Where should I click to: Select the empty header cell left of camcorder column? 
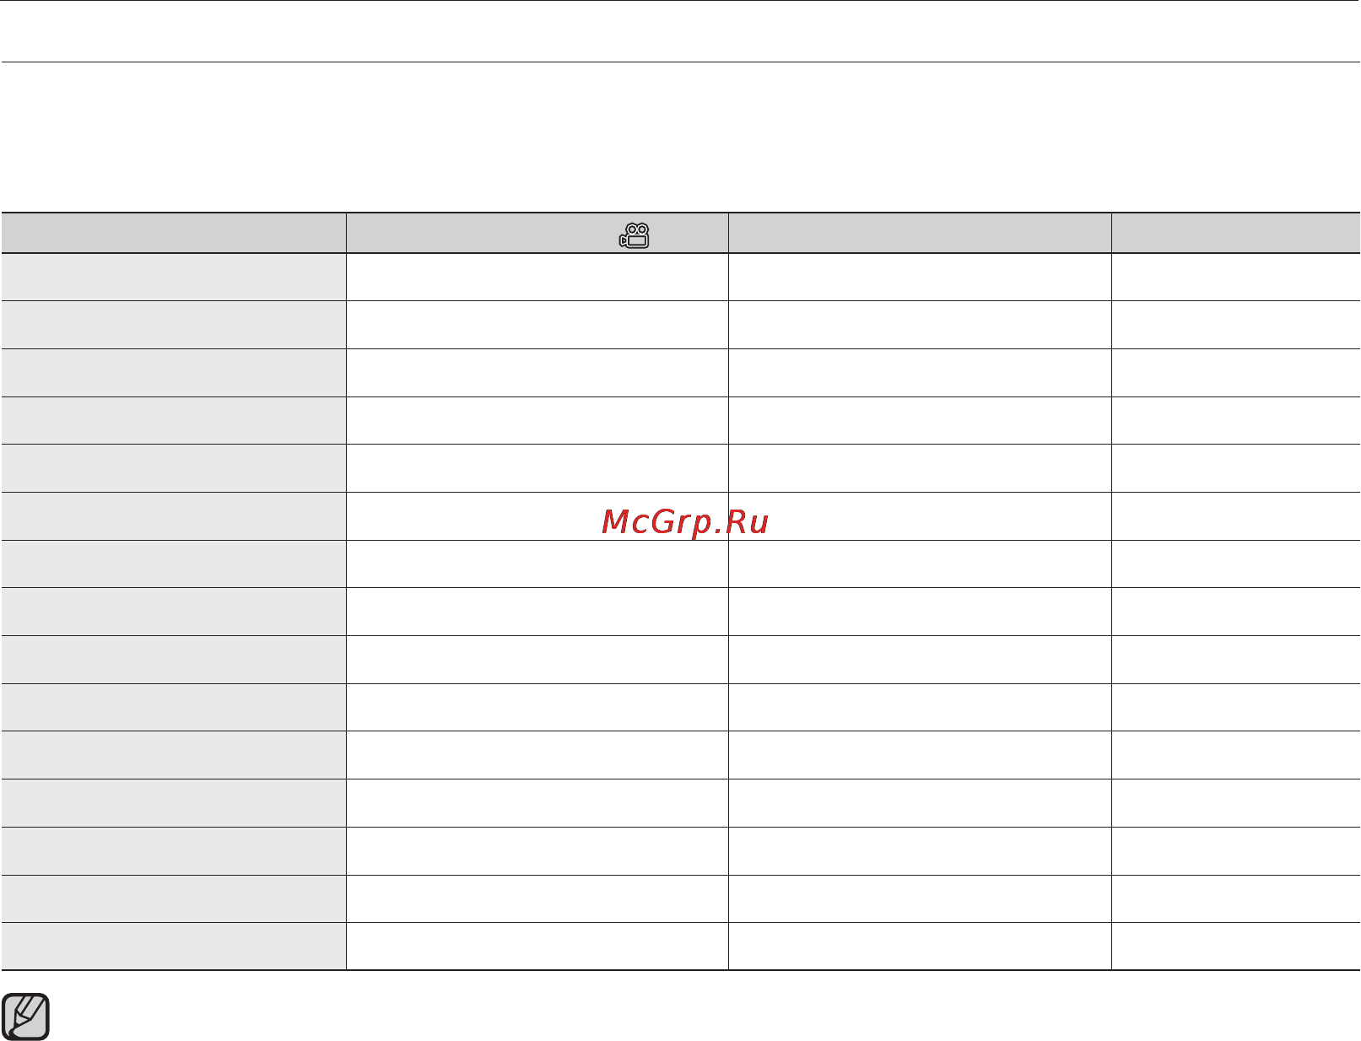[174, 233]
